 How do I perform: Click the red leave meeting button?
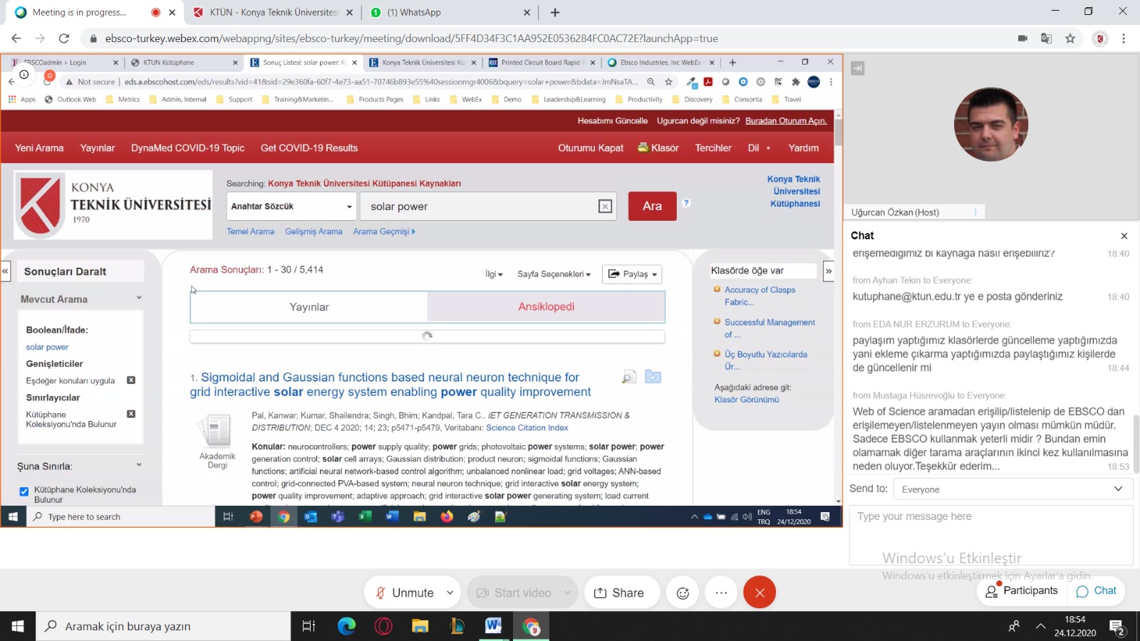pyautogui.click(x=760, y=593)
